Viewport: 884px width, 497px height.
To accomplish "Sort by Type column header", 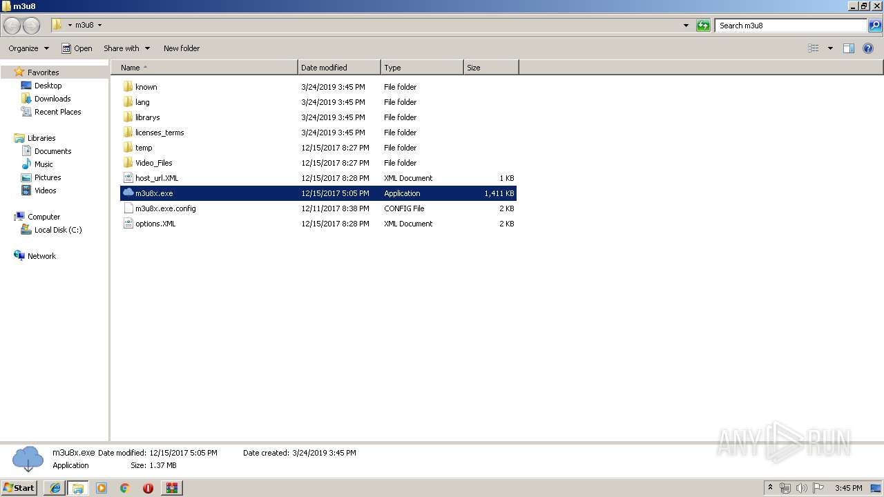I will (x=422, y=68).
